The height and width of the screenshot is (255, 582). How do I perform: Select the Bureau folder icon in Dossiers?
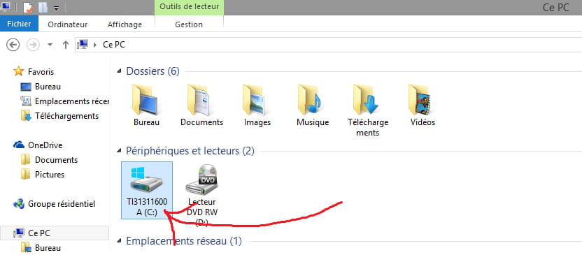(x=145, y=100)
